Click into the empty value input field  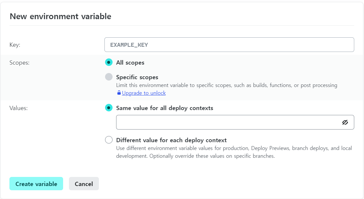click(x=228, y=122)
